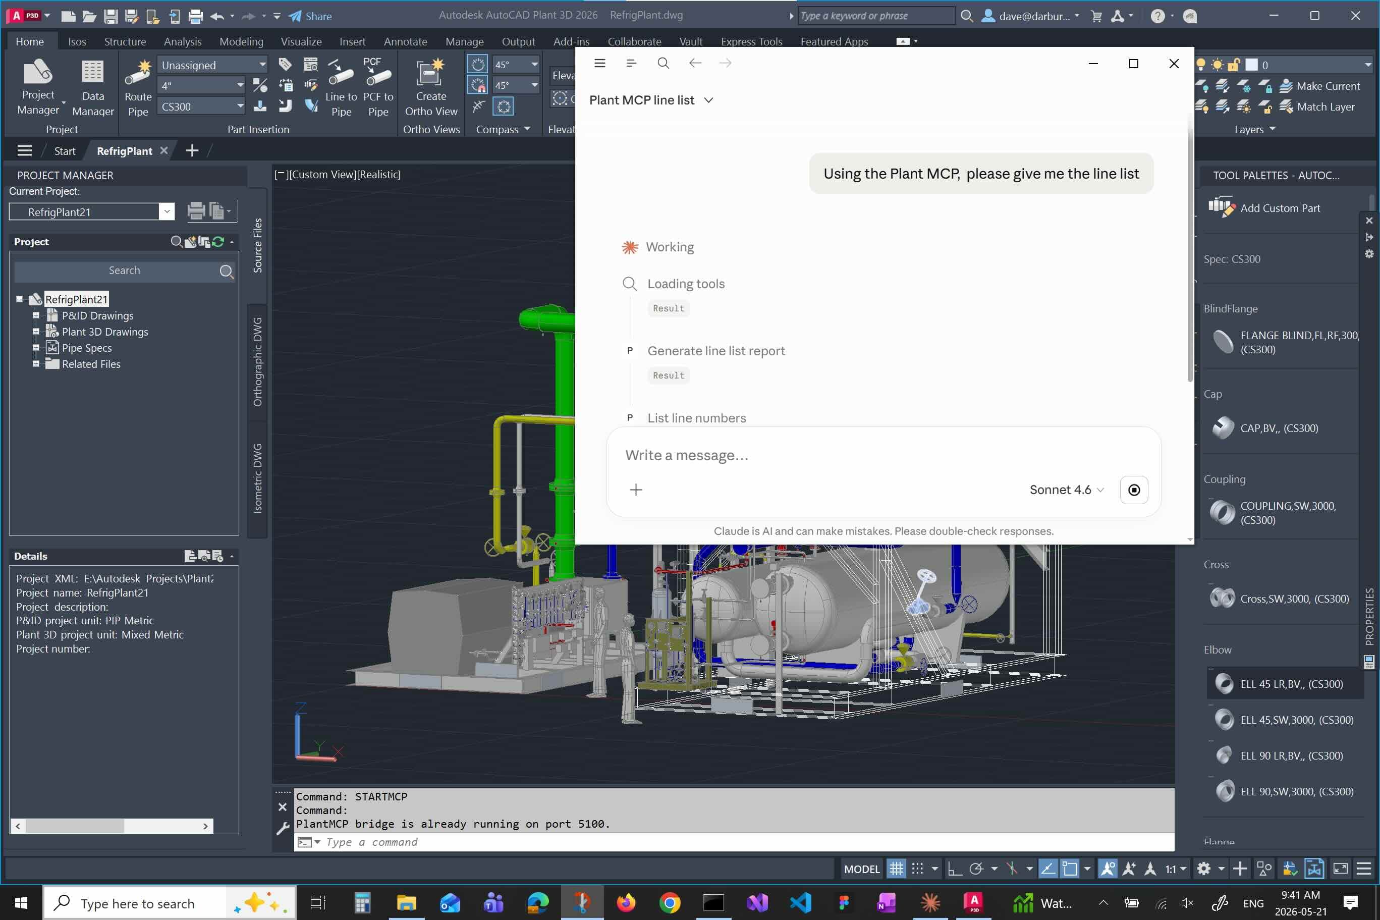The width and height of the screenshot is (1380, 920).
Task: Expand the Pipe Specs tree node
Action: point(36,347)
